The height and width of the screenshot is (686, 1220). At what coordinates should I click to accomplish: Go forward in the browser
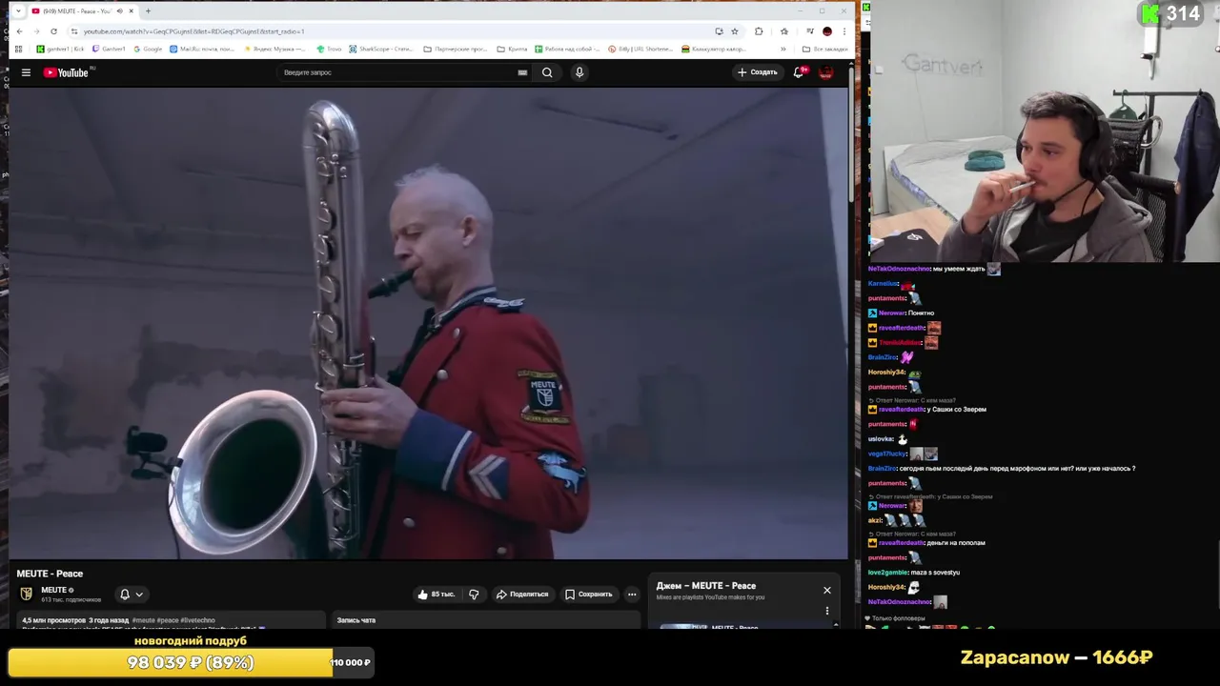36,31
